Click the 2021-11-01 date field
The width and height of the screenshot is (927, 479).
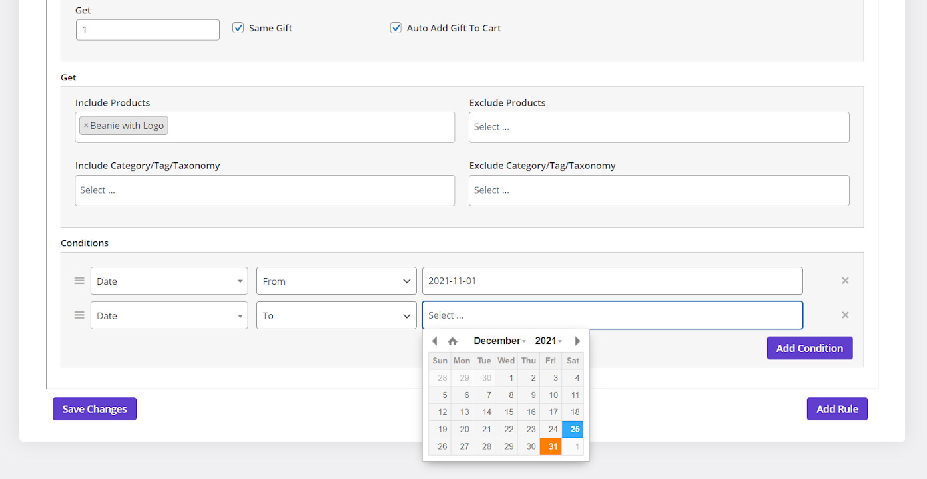[x=613, y=281]
